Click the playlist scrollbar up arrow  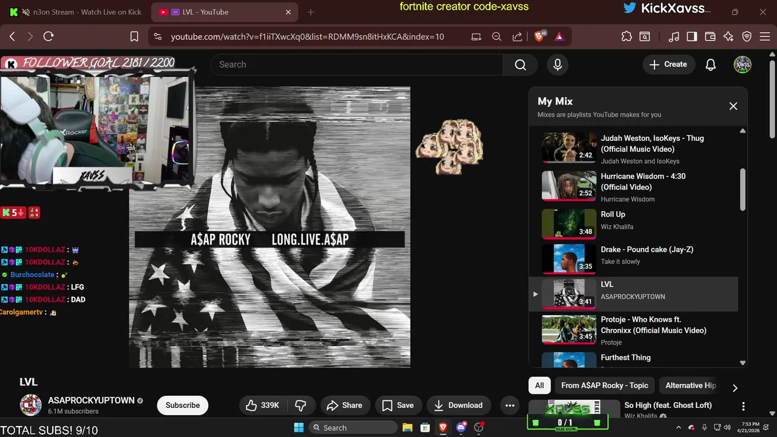(x=742, y=131)
